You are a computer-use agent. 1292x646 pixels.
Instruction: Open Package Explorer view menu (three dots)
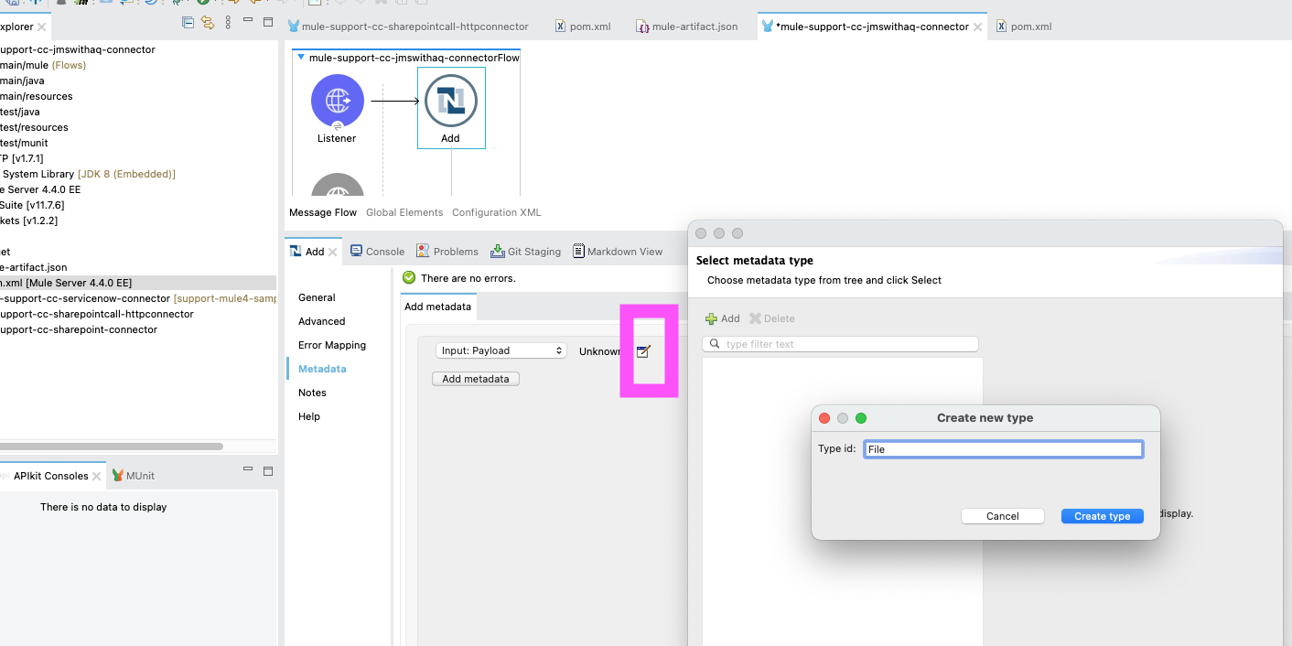point(228,22)
